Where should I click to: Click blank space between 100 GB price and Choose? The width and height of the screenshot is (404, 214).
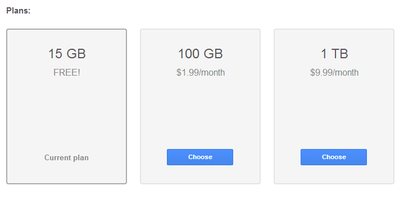pos(200,113)
